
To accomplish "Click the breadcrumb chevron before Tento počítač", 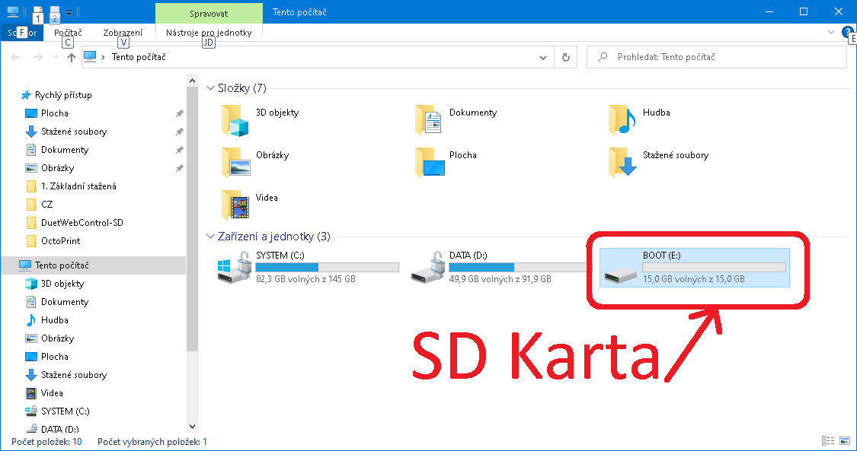I will pyautogui.click(x=104, y=57).
